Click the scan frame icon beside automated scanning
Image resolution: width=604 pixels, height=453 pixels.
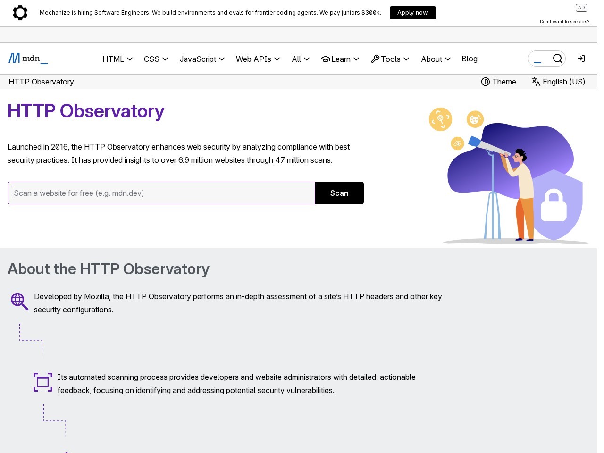[x=43, y=382]
